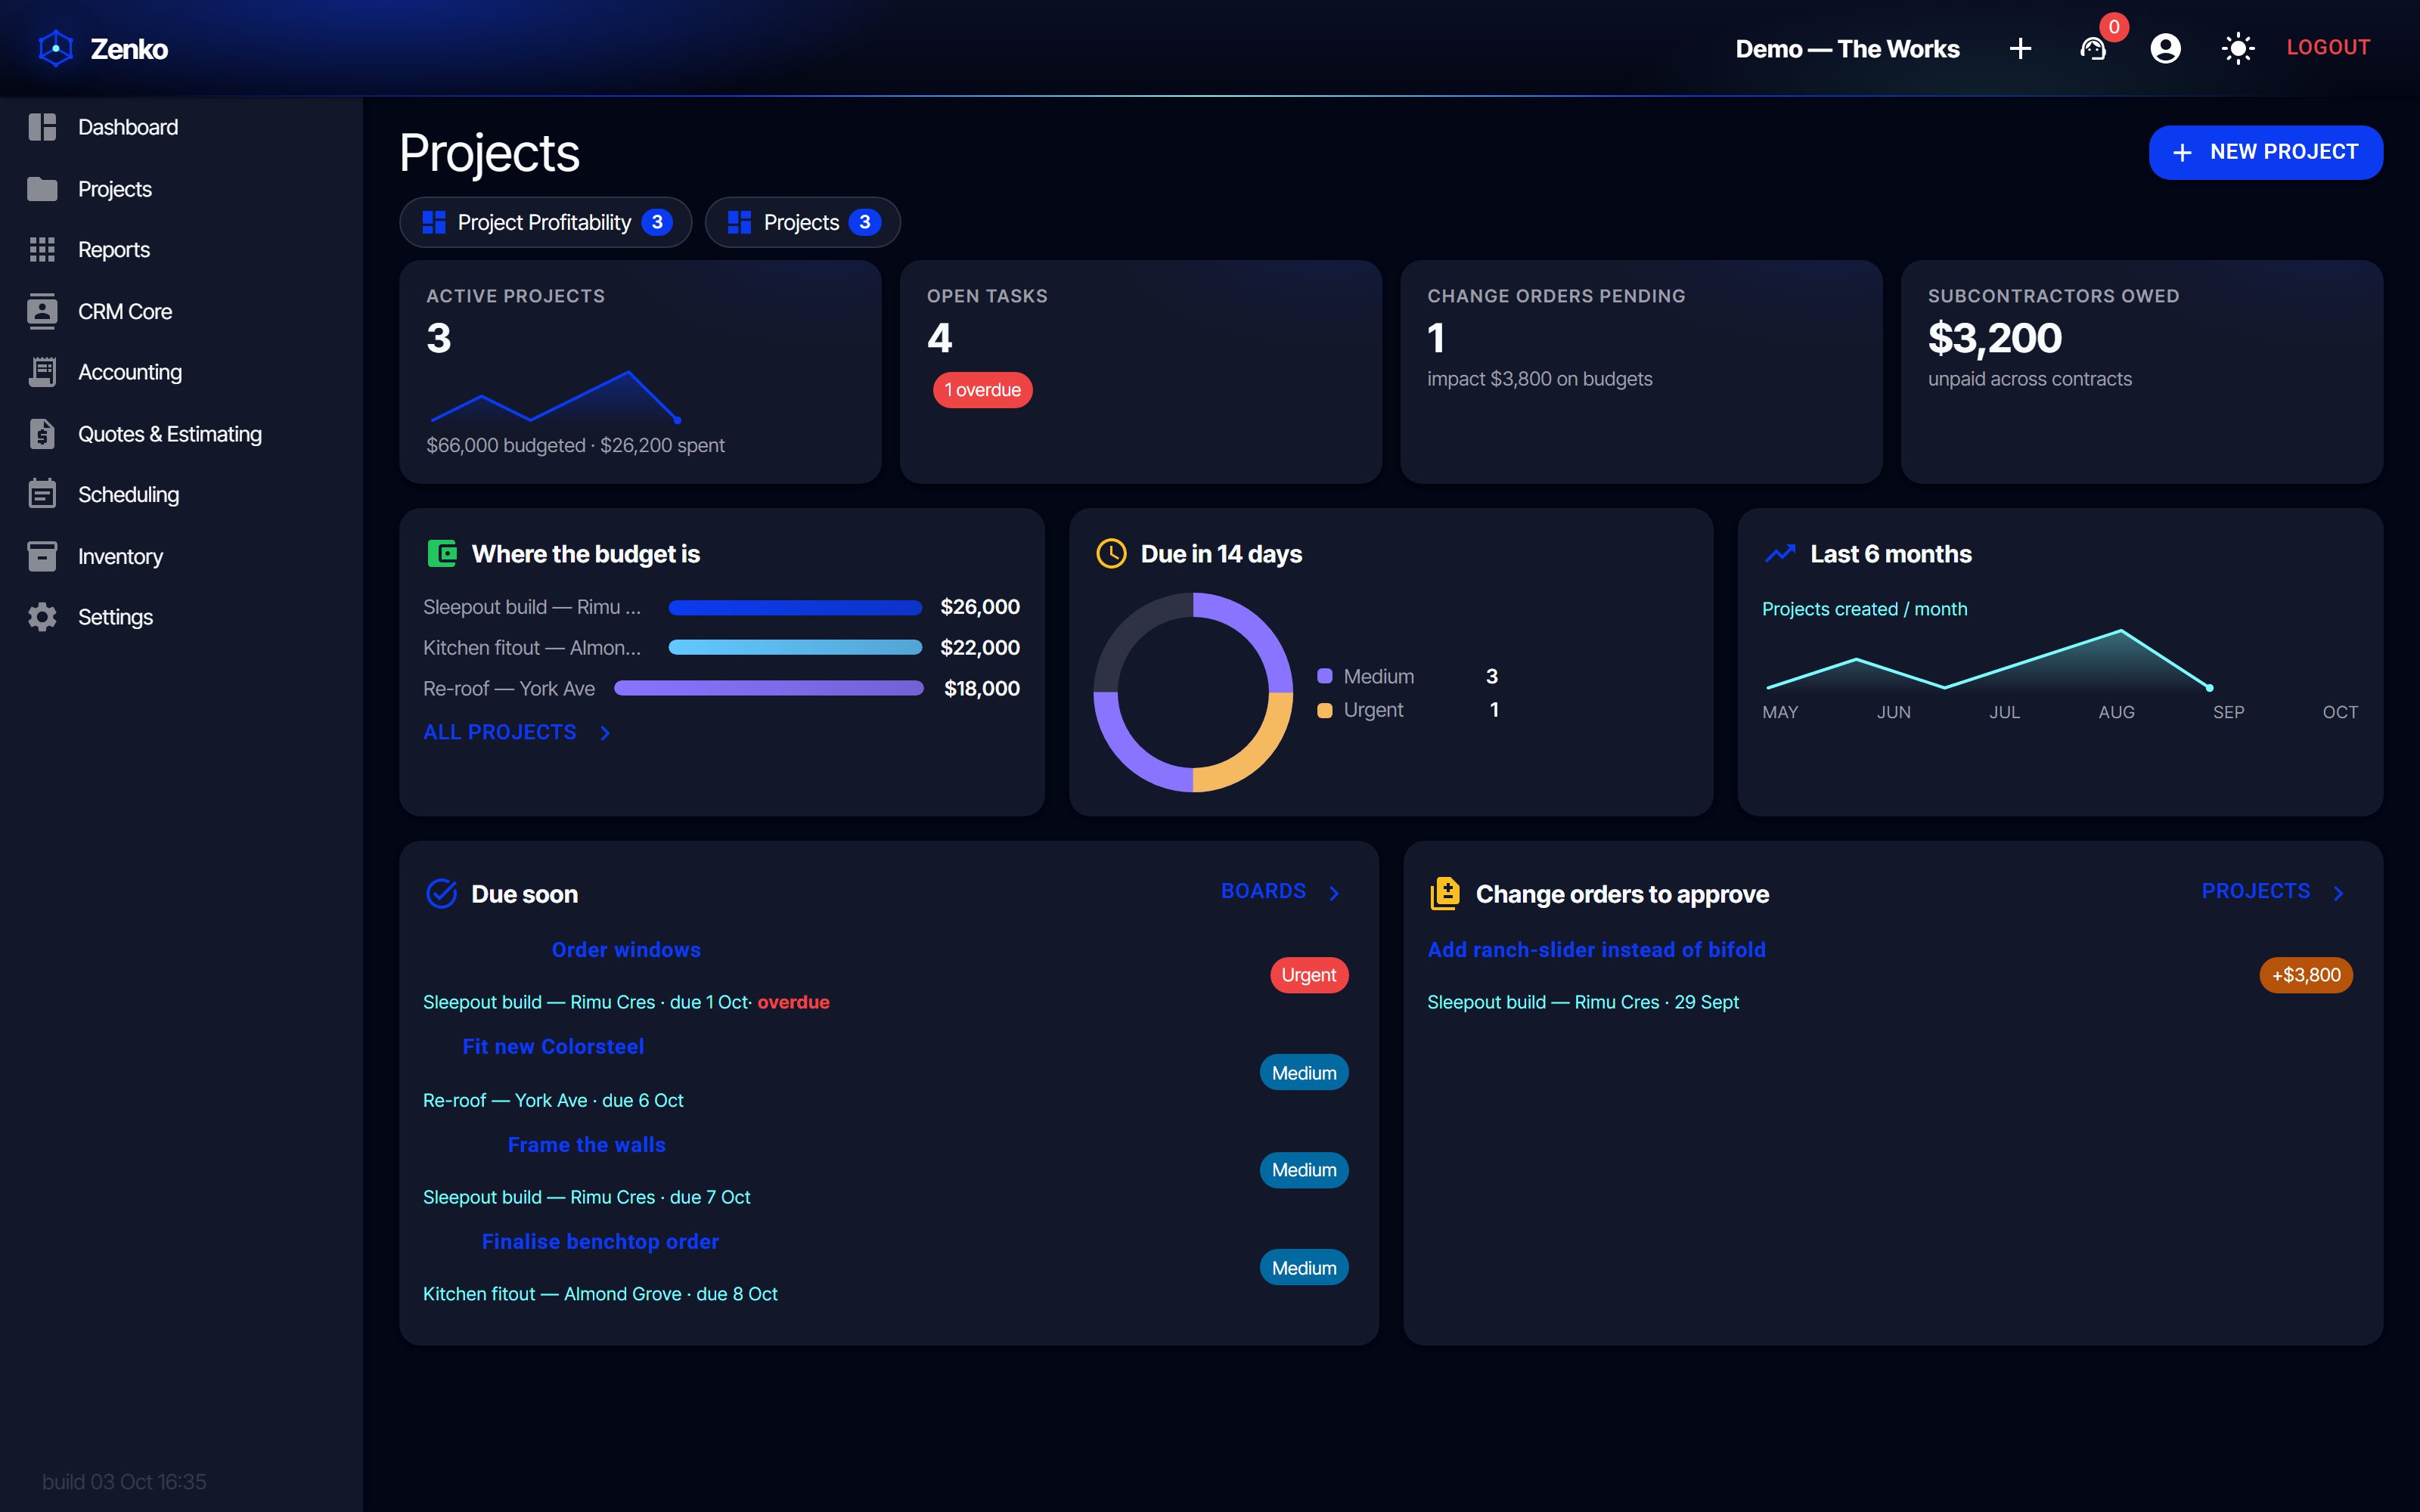Click the wallet icon beside Where the budget is

click(442, 553)
